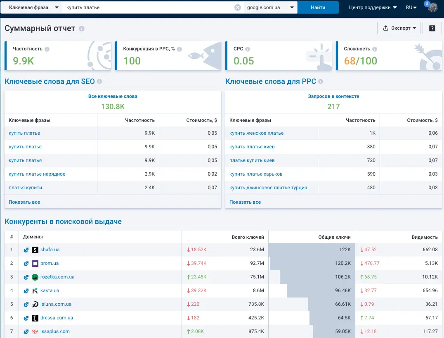
Task: Click the info icon beside Суммарный отчет
Action: (82, 29)
